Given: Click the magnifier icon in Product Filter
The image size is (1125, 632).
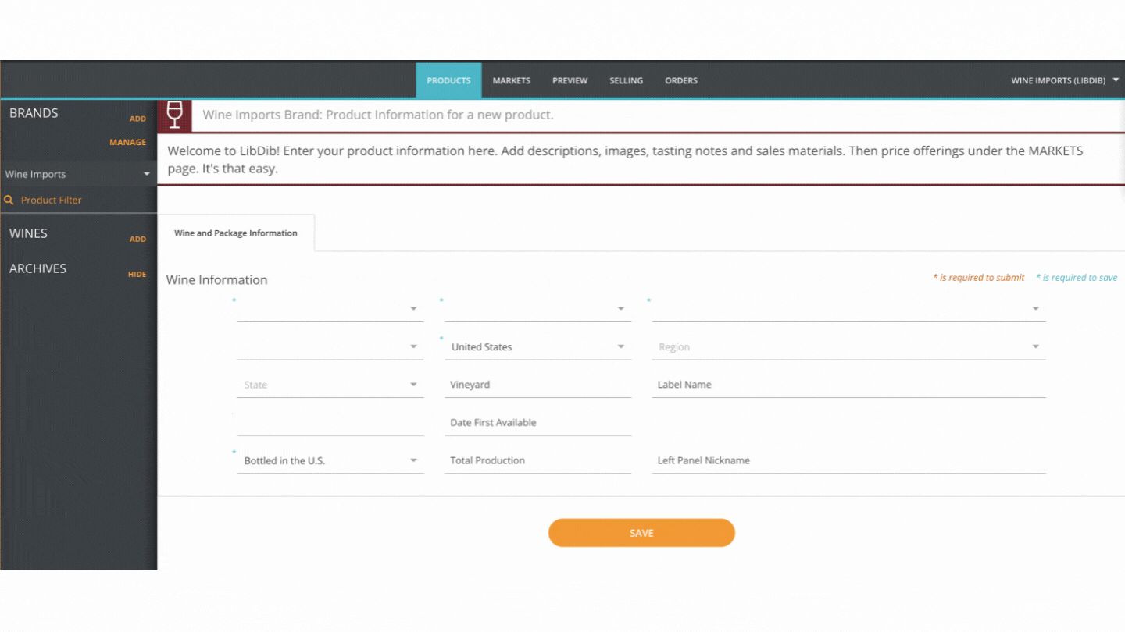Looking at the screenshot, I should (x=10, y=200).
